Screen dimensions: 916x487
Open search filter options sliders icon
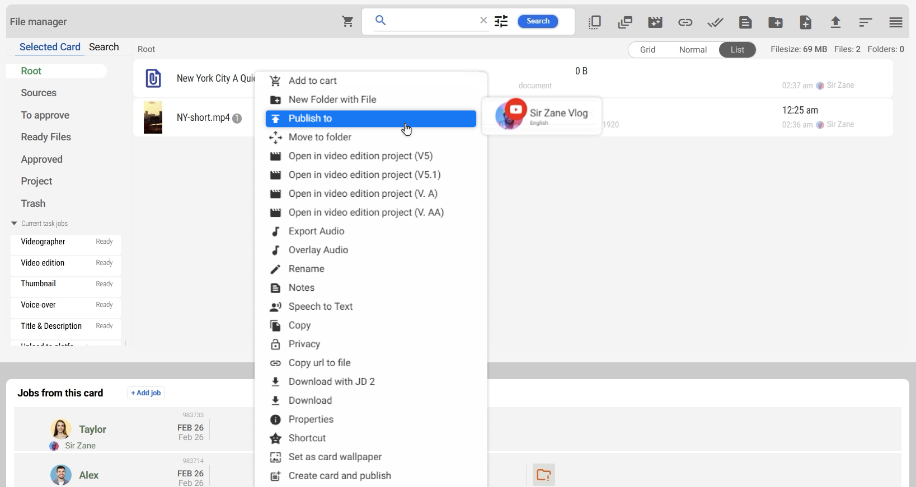coord(501,21)
